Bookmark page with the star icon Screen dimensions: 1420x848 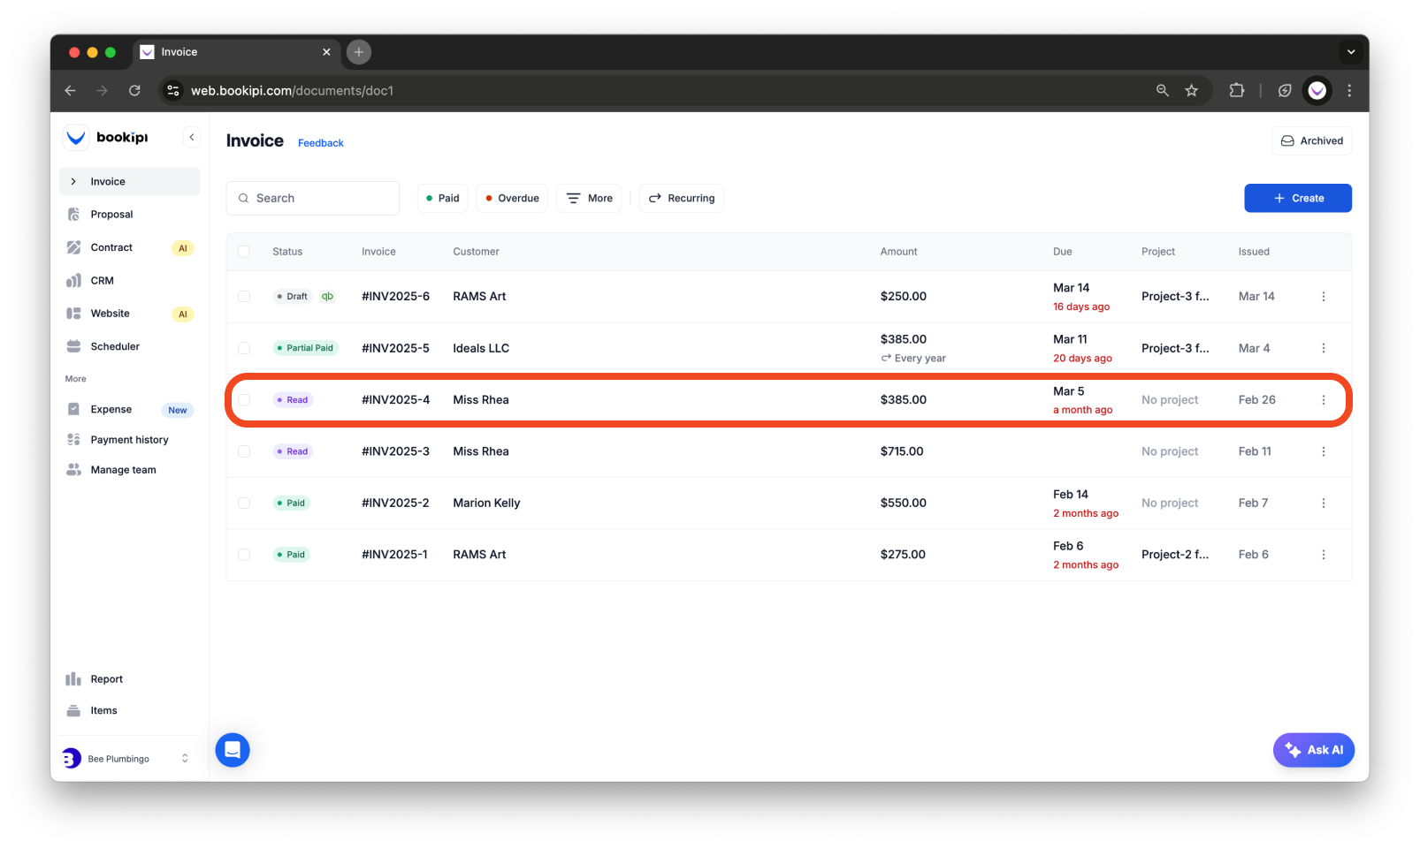pos(1191,91)
